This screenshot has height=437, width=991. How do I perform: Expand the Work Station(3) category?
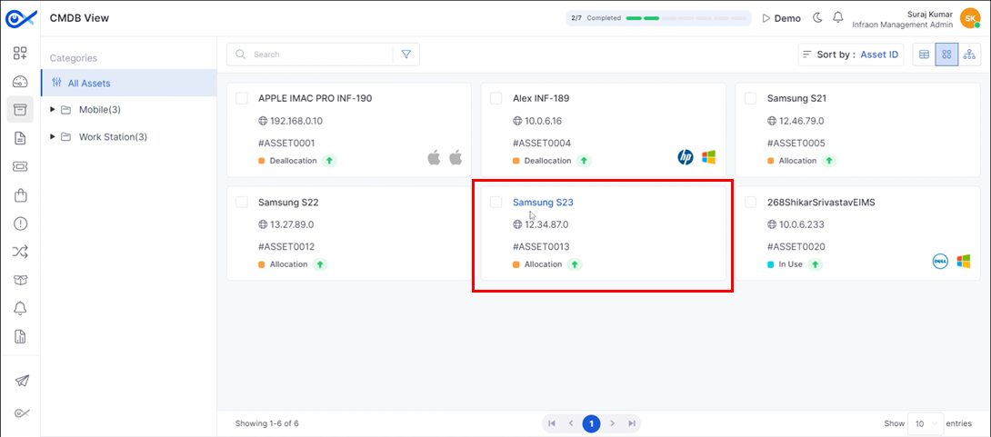pos(53,136)
